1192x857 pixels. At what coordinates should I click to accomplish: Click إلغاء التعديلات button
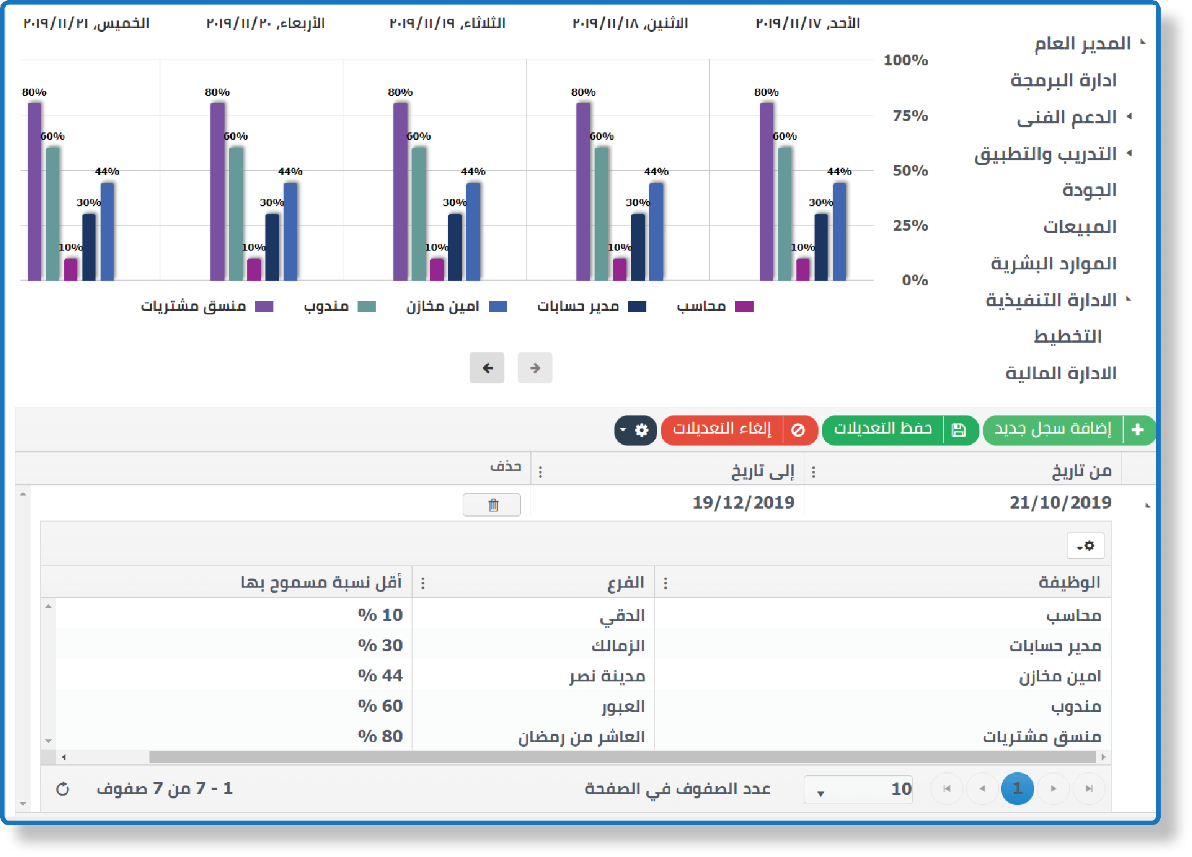point(740,430)
